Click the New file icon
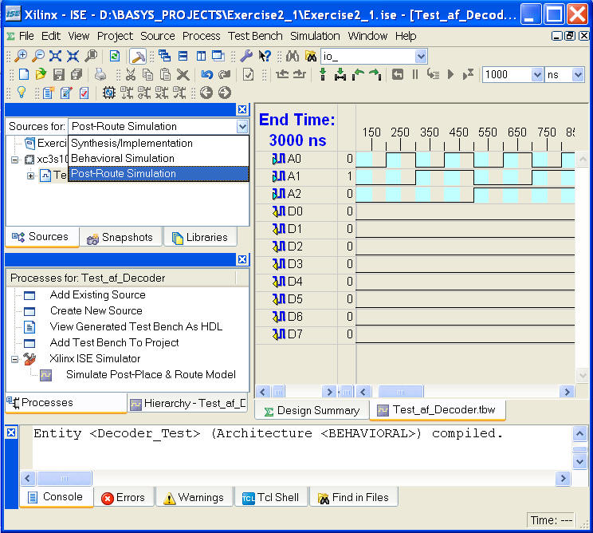593x533 pixels. [x=23, y=74]
